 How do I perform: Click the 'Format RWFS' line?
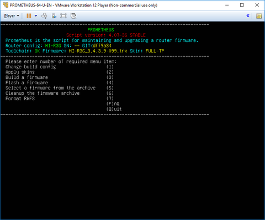[20, 99]
